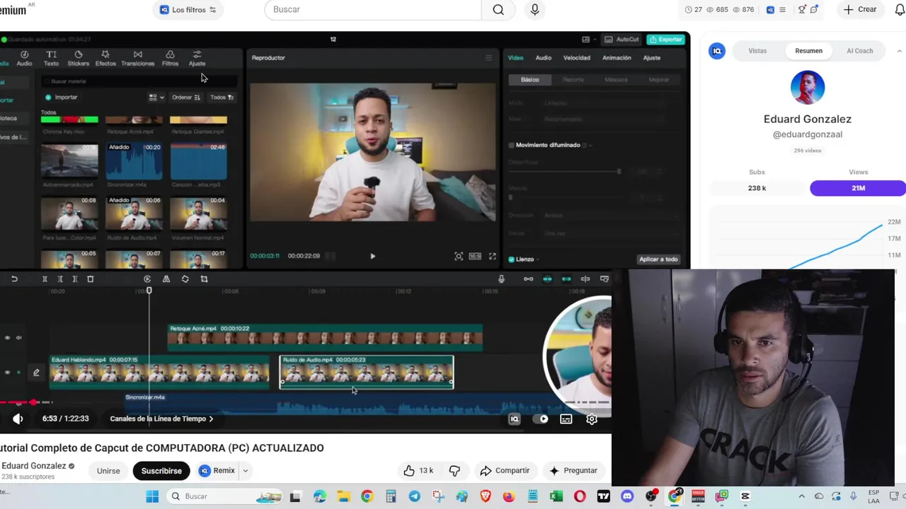Viewport: 906px width, 509px height.
Task: Toggle the Lienzo checkbox
Action: click(512, 259)
